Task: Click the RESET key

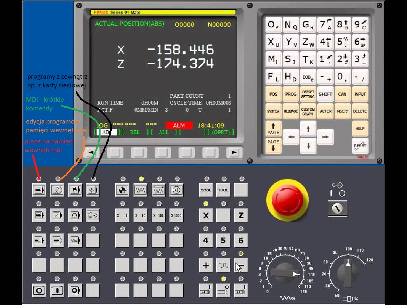Action: click(360, 146)
